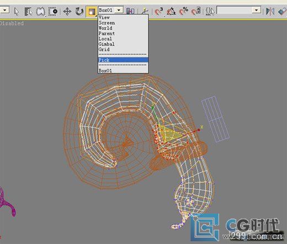This screenshot has height=244, width=287.
Task: Choose the rectangular selection region tool
Action: tap(40, 12)
